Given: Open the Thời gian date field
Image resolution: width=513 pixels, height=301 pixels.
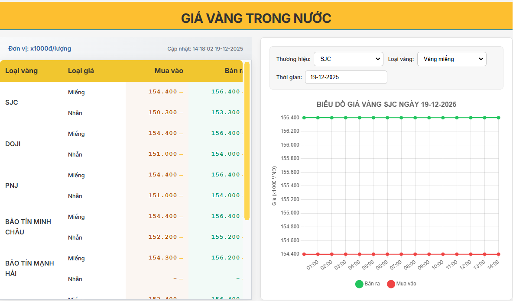Looking at the screenshot, I should tap(346, 77).
